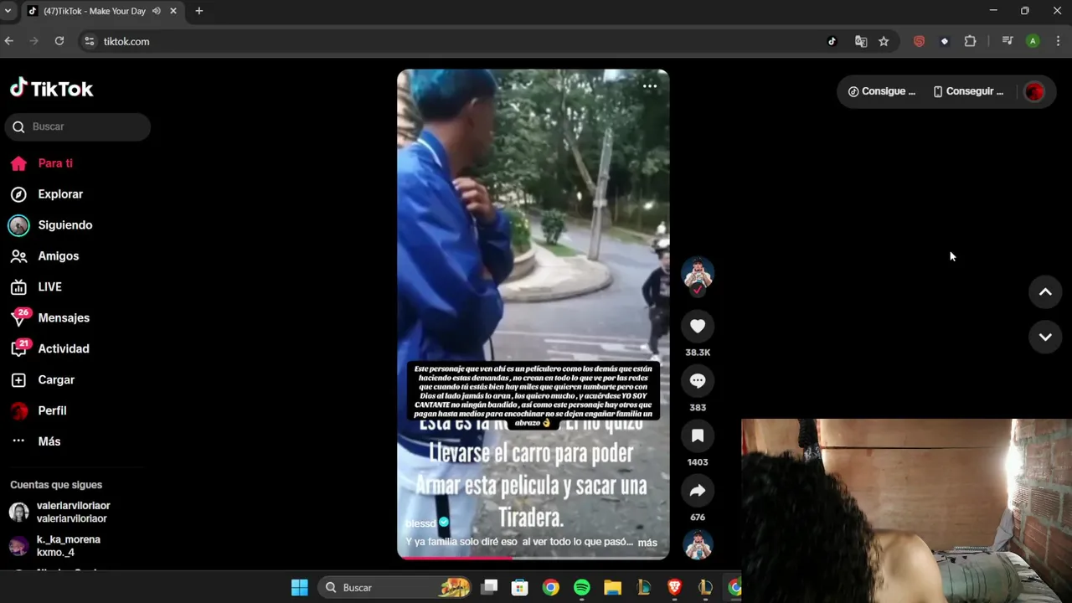Share the video with 676 shares
This screenshot has height=603, width=1072.
click(x=698, y=491)
